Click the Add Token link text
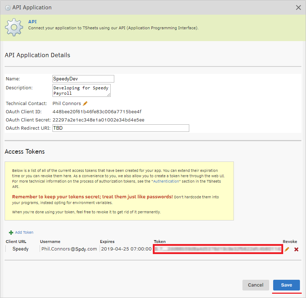 (x=24, y=233)
